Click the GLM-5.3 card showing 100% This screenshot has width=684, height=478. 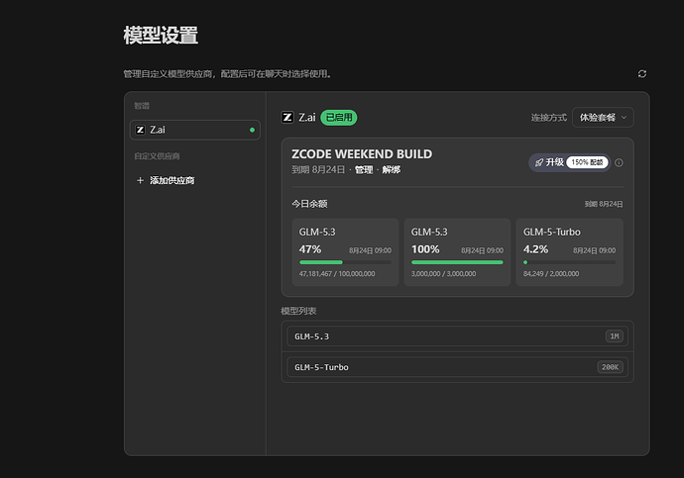click(457, 252)
